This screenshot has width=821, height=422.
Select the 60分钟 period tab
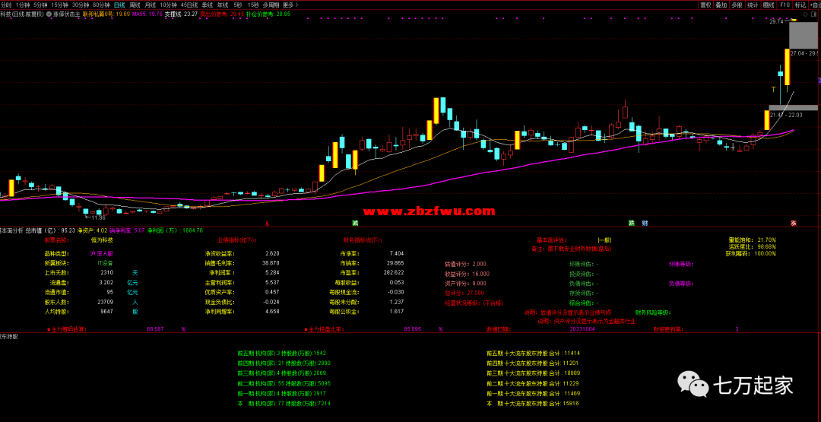pyautogui.click(x=101, y=5)
